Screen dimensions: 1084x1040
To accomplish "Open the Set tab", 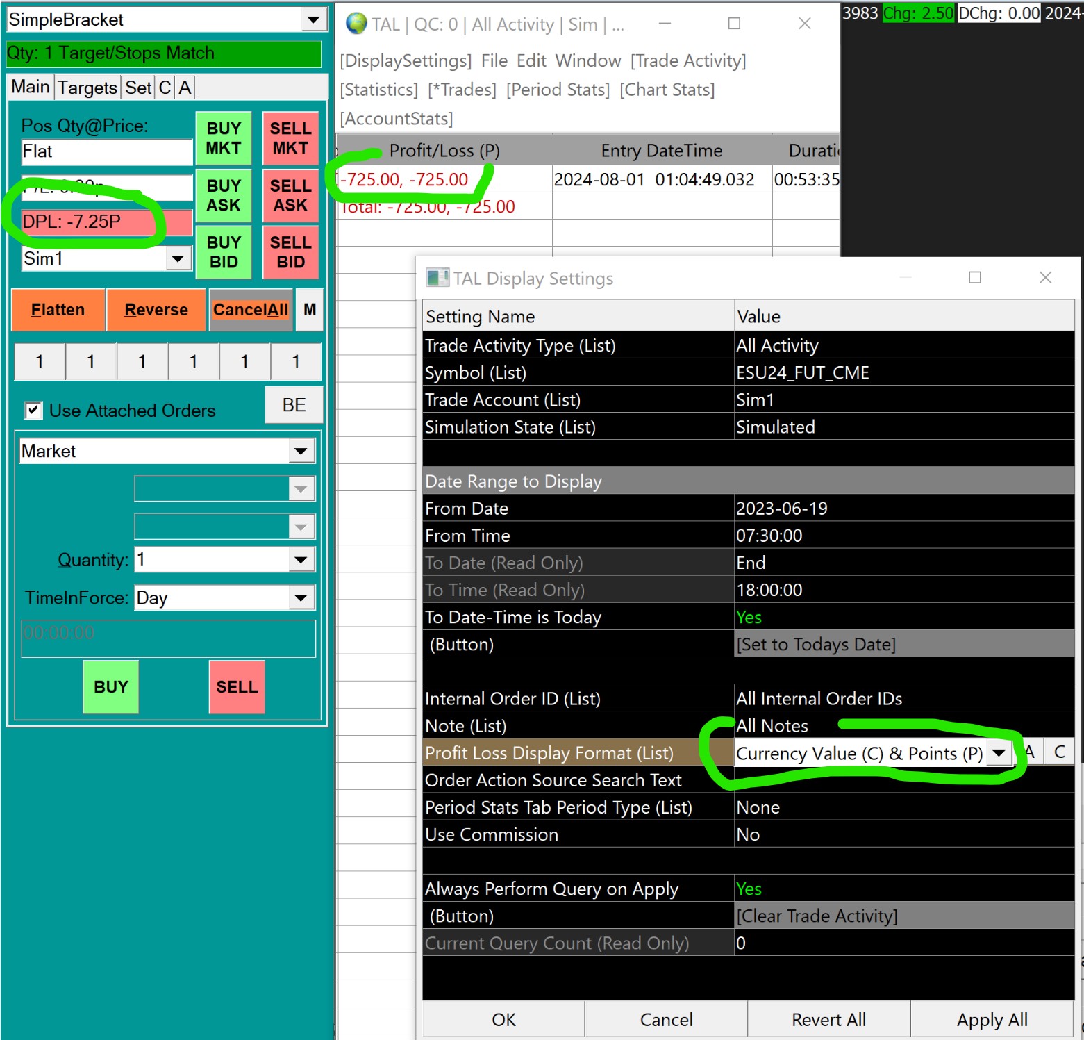I will pos(138,88).
